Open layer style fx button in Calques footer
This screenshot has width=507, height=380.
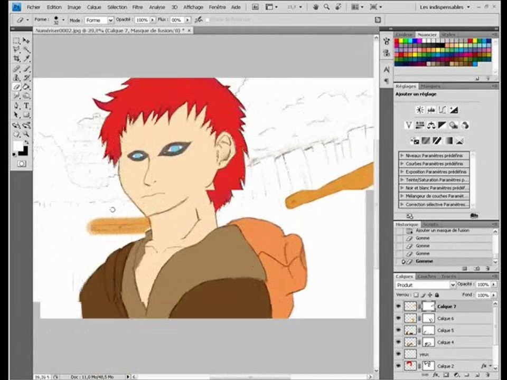[x=436, y=375]
